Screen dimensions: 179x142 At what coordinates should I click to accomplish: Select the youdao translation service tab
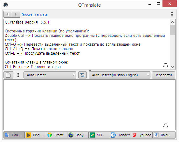tap(142, 135)
